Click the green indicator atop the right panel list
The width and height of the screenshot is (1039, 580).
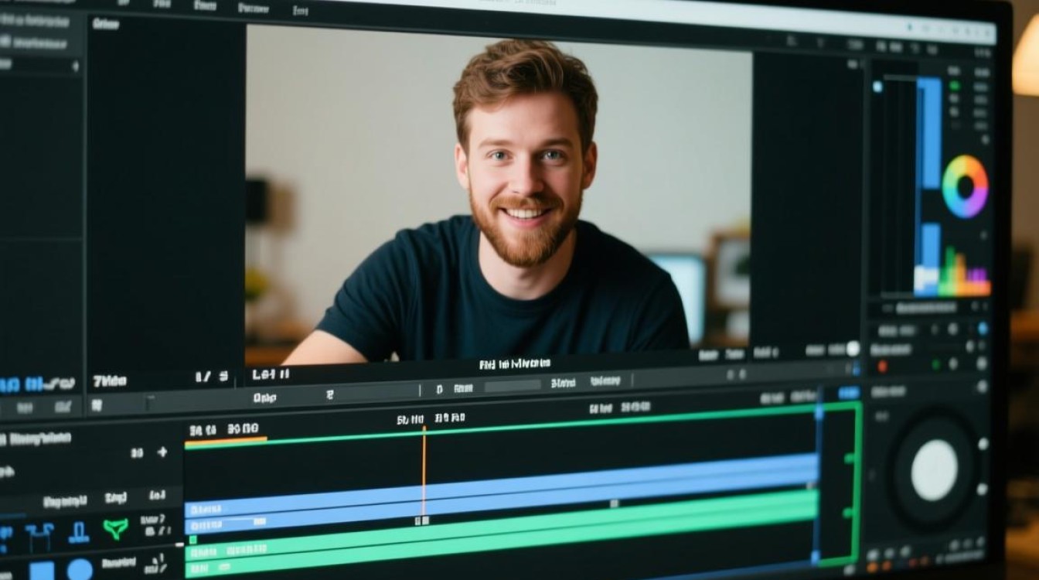955,85
